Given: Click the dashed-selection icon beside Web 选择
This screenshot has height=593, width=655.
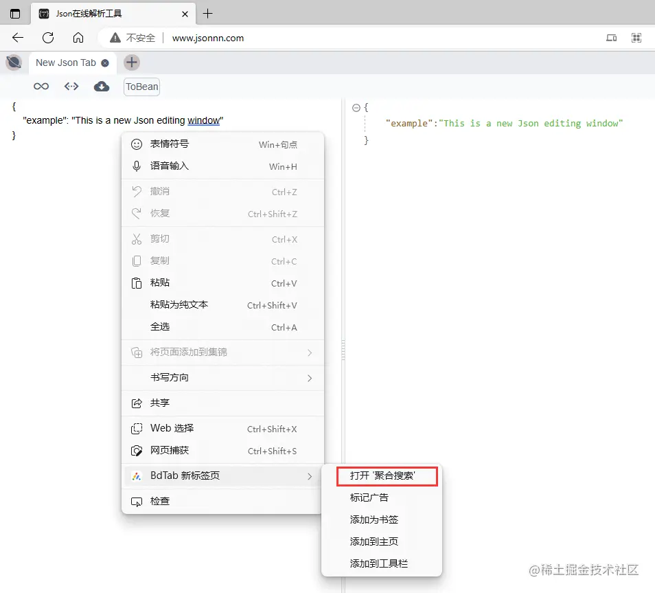Looking at the screenshot, I should pyautogui.click(x=137, y=429).
